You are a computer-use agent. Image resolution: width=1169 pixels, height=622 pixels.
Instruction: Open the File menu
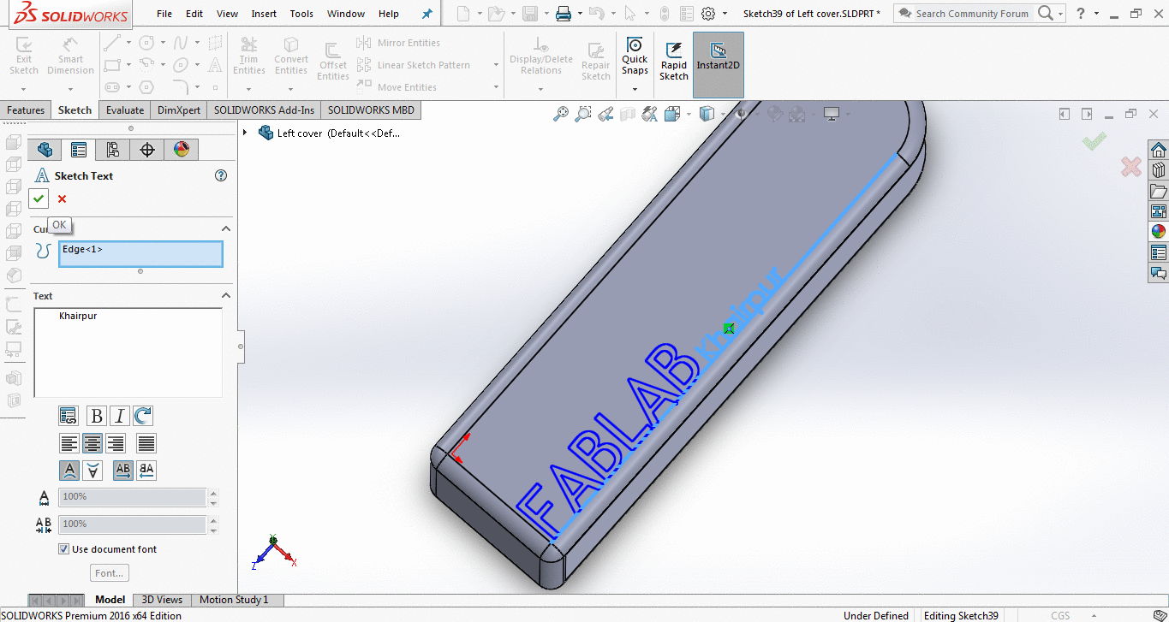click(164, 14)
